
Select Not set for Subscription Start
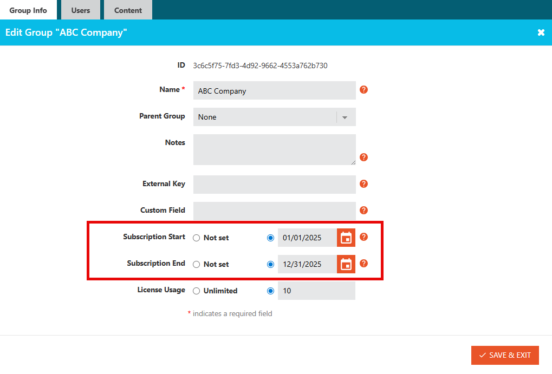(197, 238)
